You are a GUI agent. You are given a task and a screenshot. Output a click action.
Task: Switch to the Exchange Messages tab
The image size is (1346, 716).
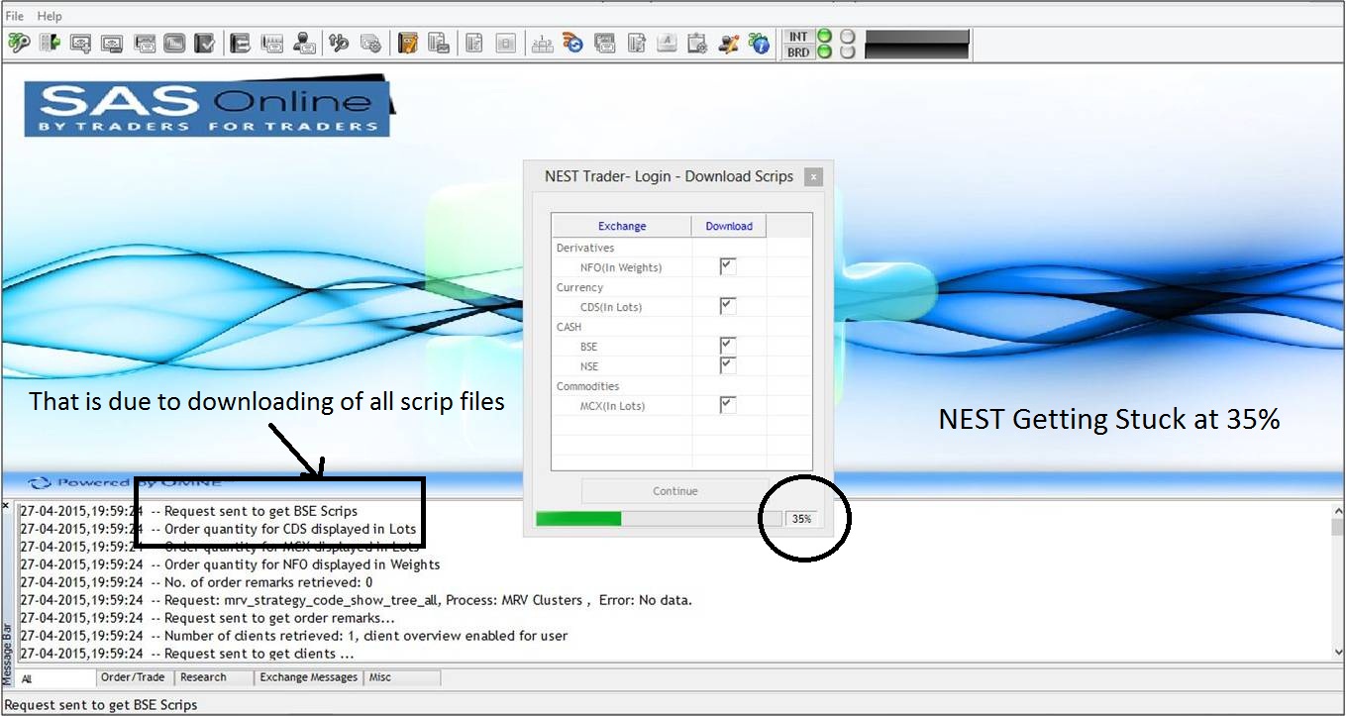coord(308,677)
